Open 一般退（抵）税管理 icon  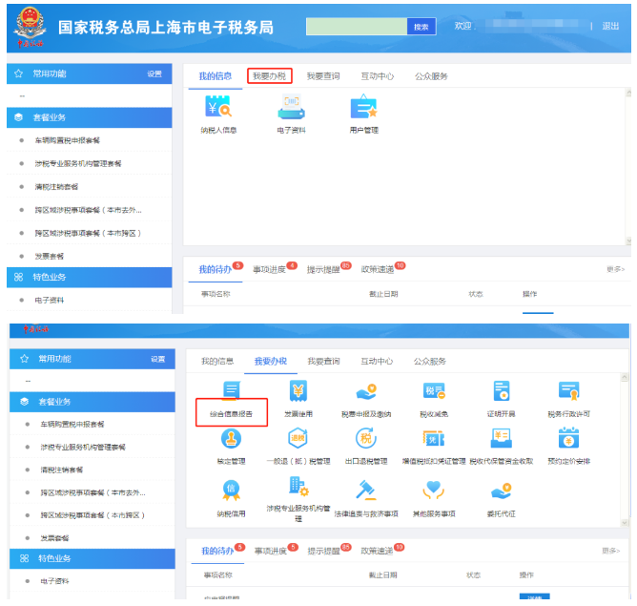(298, 439)
